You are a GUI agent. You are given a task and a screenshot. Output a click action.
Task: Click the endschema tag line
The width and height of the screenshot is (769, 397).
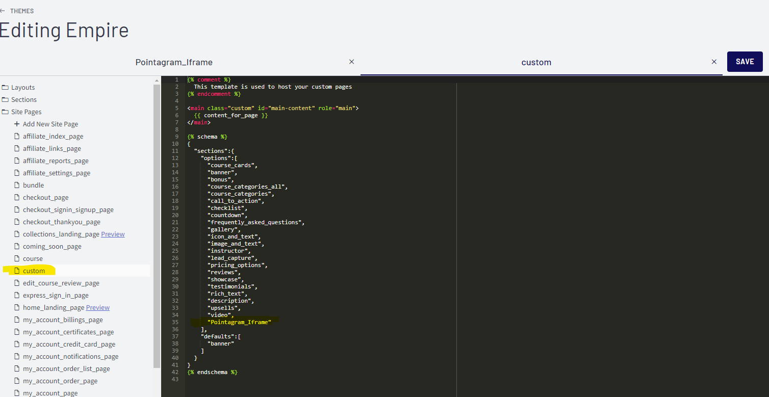point(212,372)
